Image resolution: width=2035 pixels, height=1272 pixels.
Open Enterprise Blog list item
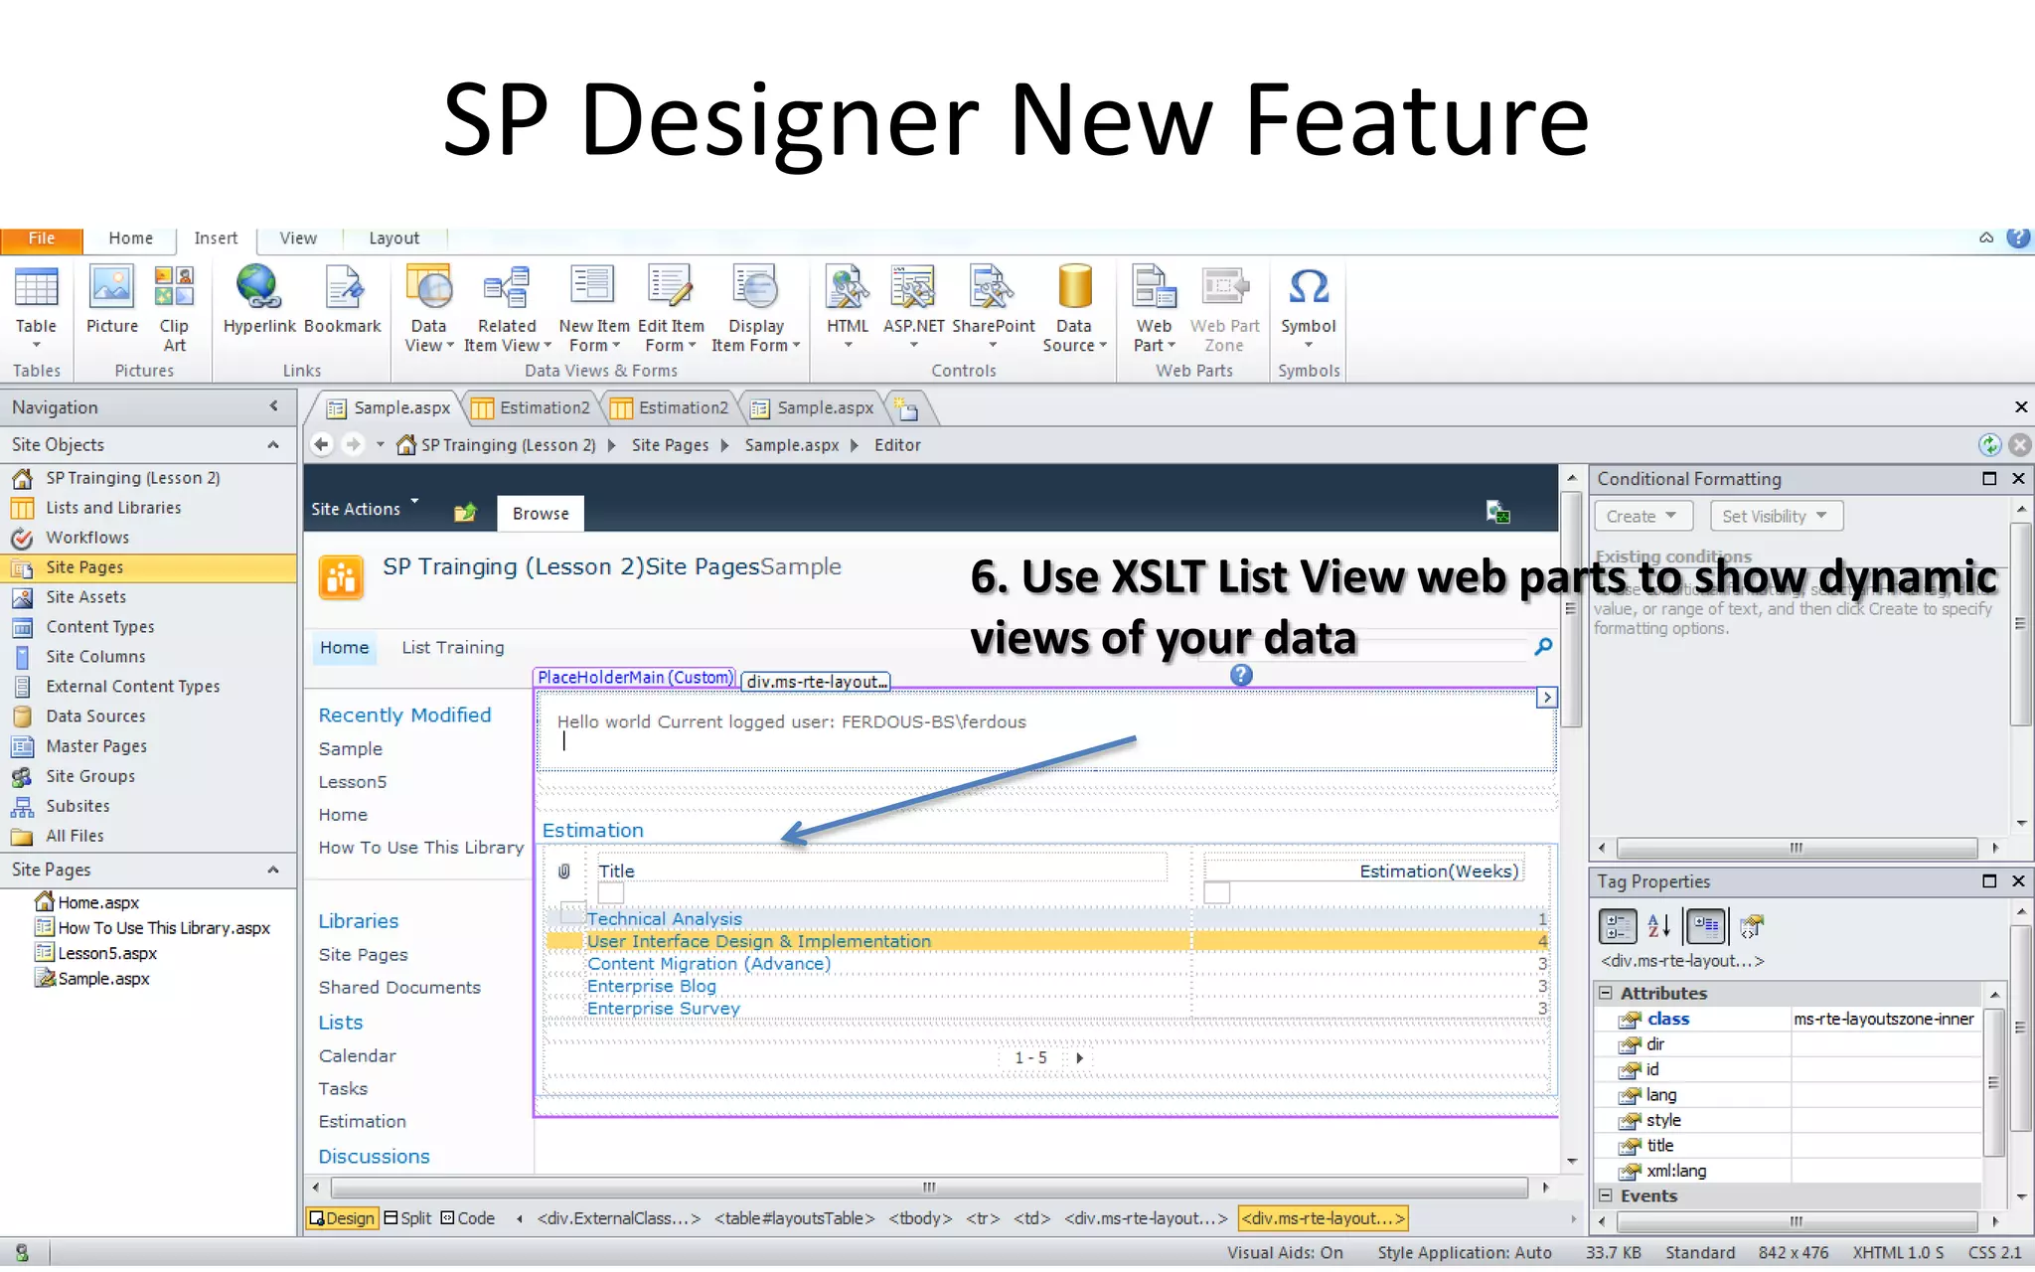click(x=651, y=986)
